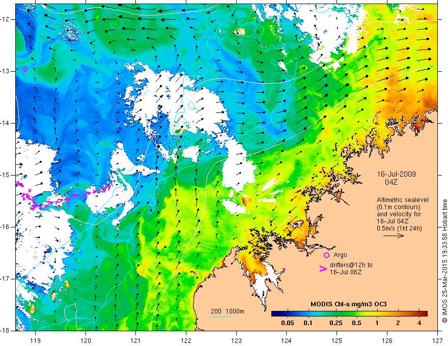
Task: Click the magenta drifter arrowhead legend symbol
Action: tap(323, 268)
